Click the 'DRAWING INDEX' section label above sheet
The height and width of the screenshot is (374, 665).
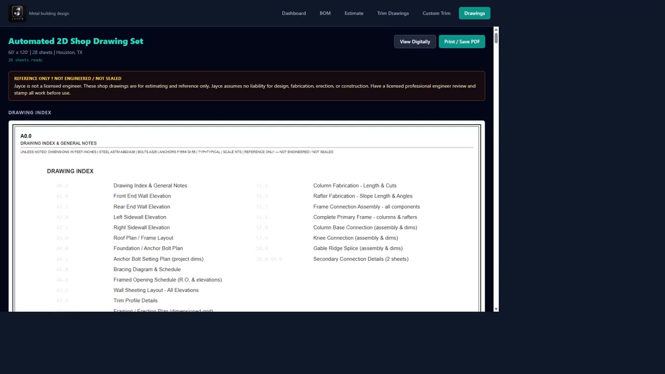(x=30, y=112)
